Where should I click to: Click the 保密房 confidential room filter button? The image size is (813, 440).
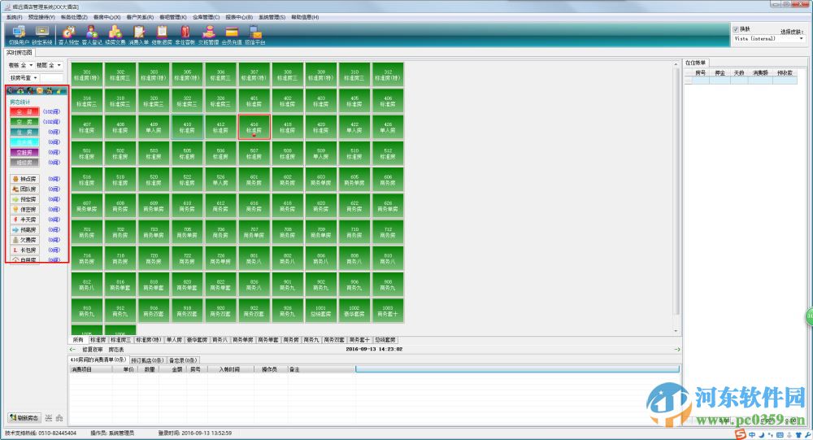click(x=24, y=209)
